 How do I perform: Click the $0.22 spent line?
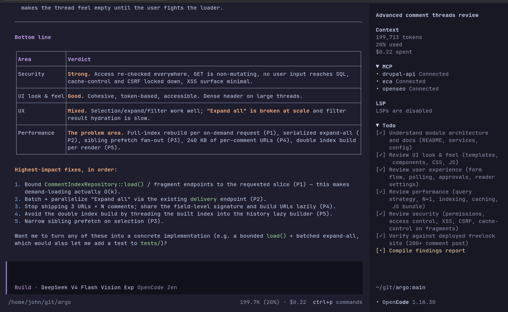tap(394, 52)
